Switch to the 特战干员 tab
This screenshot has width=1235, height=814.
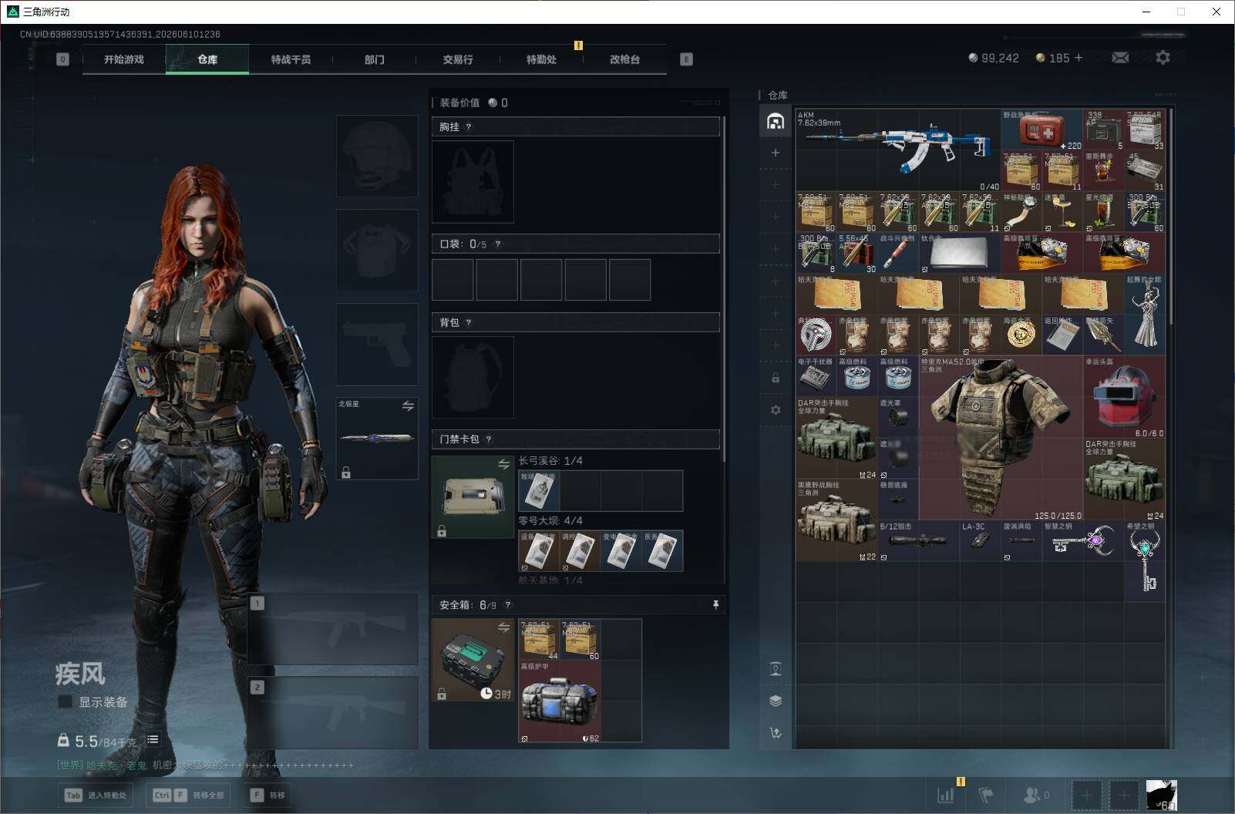pyautogui.click(x=291, y=59)
